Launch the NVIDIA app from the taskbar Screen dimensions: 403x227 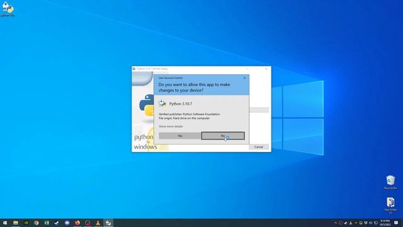click(26, 223)
